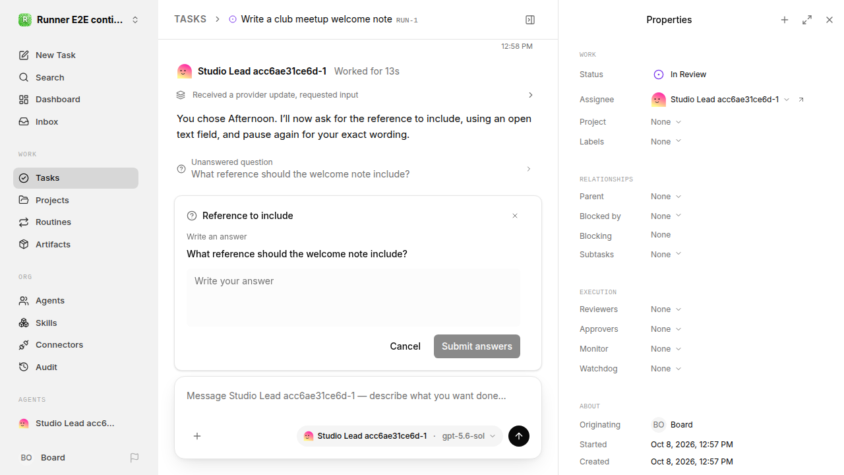Expand the Properties panel to fullscreen
Screen dimensions: 844x475
(x=807, y=20)
